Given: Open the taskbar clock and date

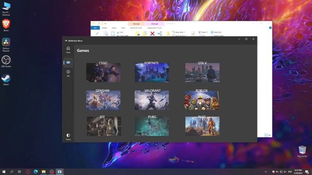Looking at the screenshot, I should point(298,172).
